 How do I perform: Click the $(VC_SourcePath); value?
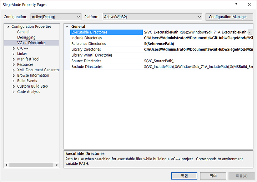coord(159,61)
